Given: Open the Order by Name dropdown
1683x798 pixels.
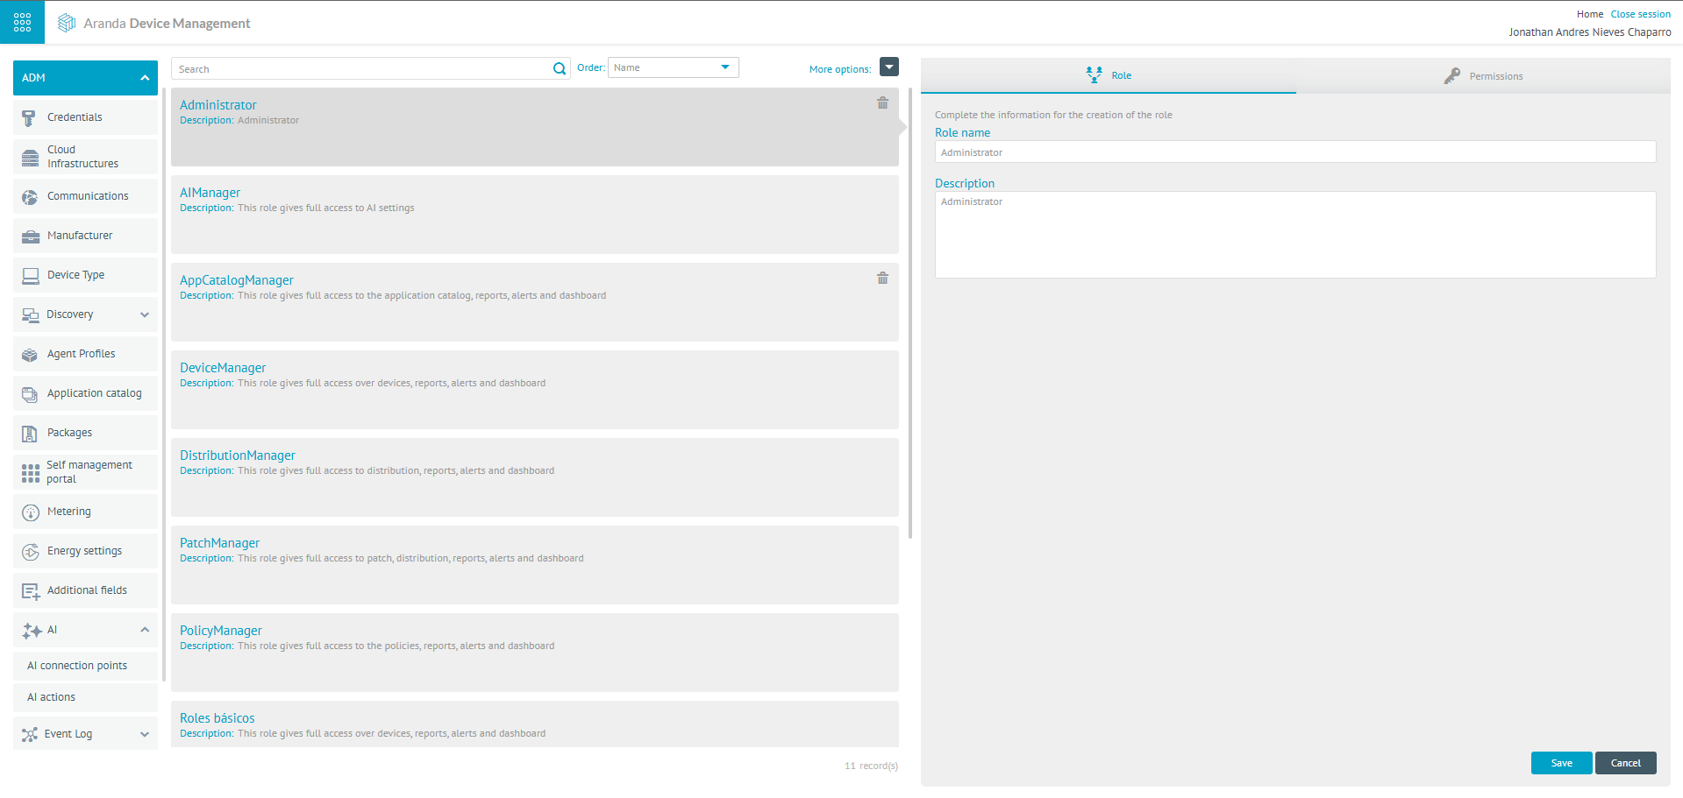Looking at the screenshot, I should point(673,67).
